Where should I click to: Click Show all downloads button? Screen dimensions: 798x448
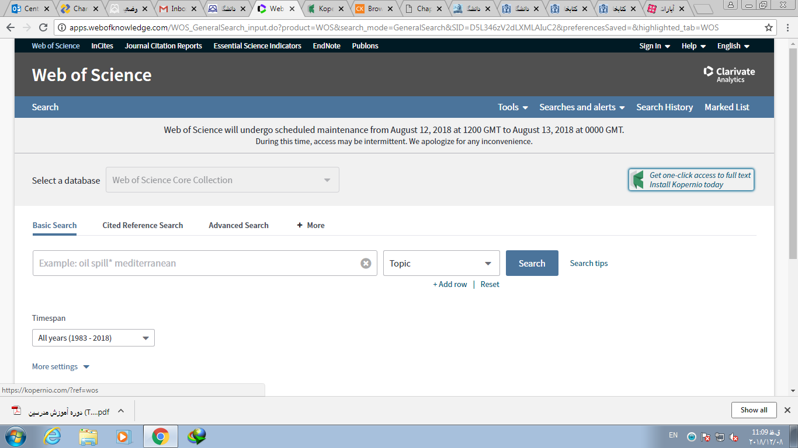[754, 410]
